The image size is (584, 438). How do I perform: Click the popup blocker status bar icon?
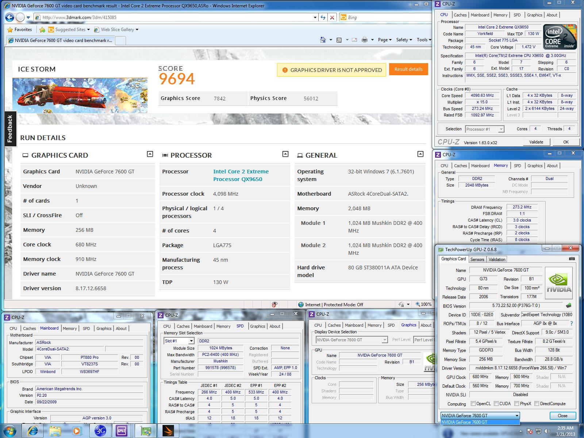coord(274,304)
